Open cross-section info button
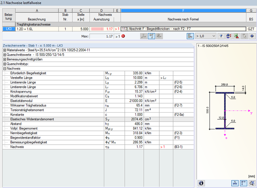Viewport: 257px width, 188px height. click(201, 183)
